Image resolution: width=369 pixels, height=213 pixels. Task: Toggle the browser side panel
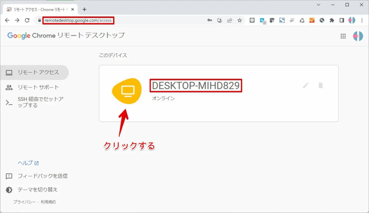(x=342, y=21)
